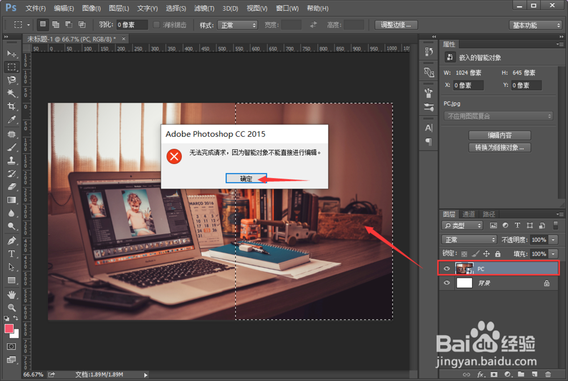
Task: Click the foreground color swatch
Action: click(9, 329)
